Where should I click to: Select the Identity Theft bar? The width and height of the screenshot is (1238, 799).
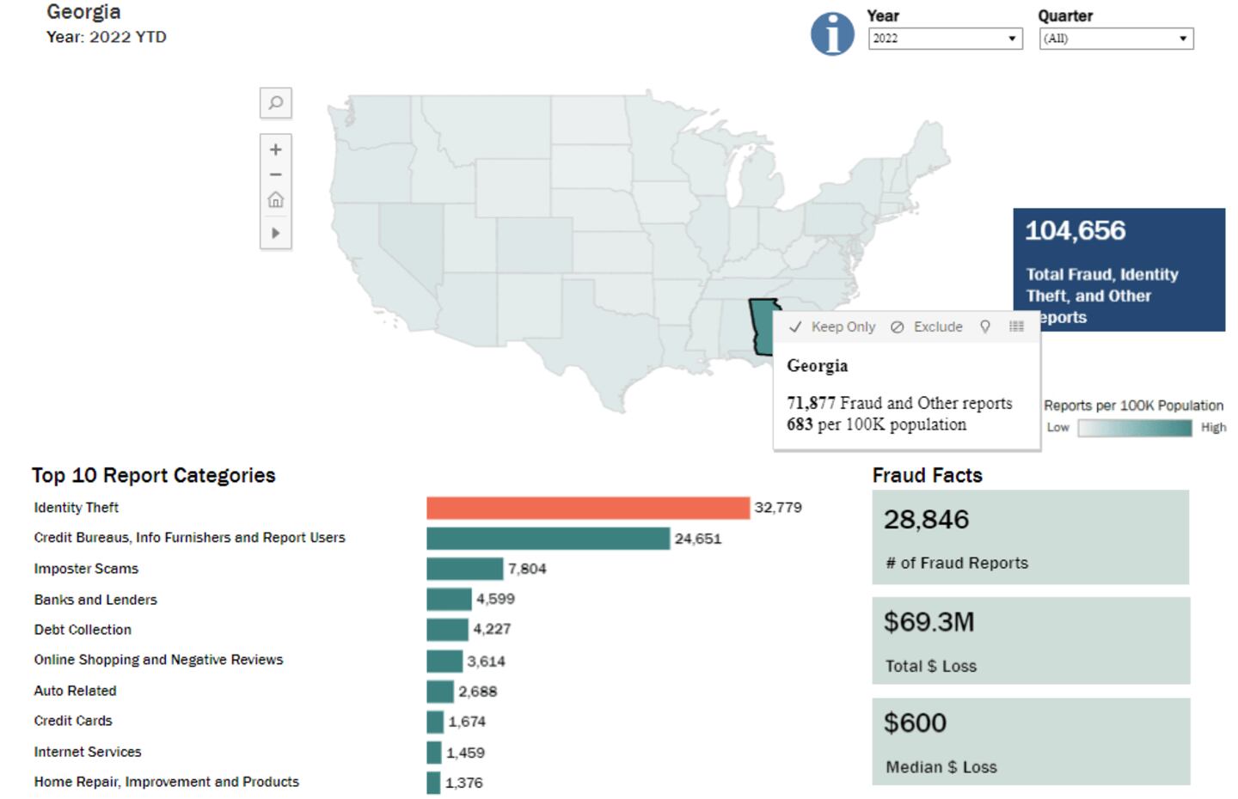(x=588, y=508)
